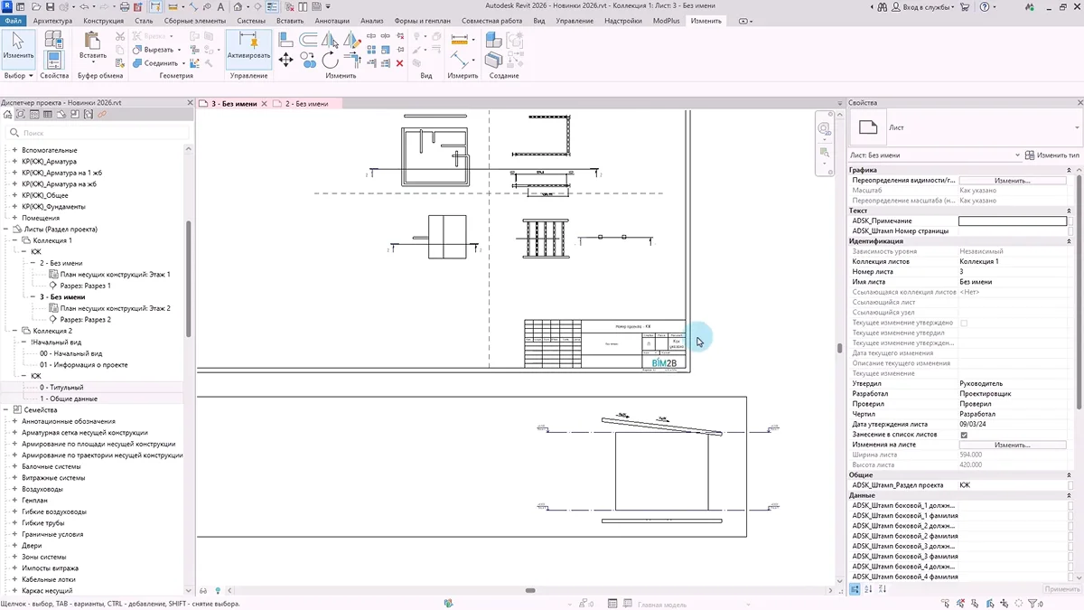Image resolution: width=1084 pixels, height=610 pixels.
Task: Click the Activate (Активировать) view button
Action: point(248,45)
